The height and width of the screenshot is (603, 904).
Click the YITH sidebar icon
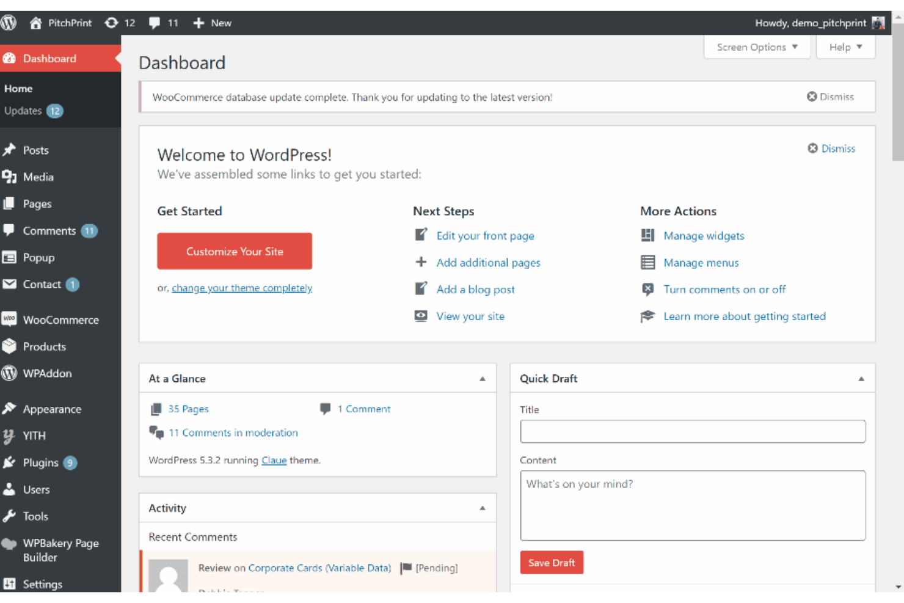(x=9, y=436)
